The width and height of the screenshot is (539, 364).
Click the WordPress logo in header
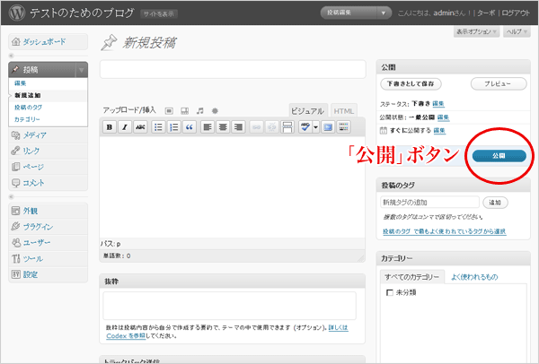coord(17,13)
